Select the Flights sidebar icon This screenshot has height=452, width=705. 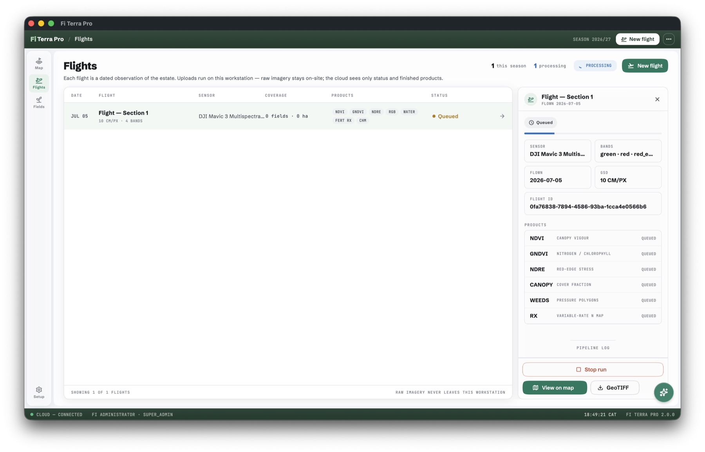pyautogui.click(x=39, y=83)
